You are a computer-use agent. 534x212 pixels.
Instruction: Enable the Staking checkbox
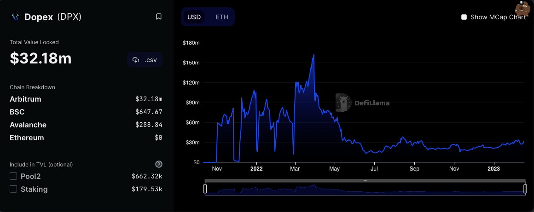click(13, 189)
